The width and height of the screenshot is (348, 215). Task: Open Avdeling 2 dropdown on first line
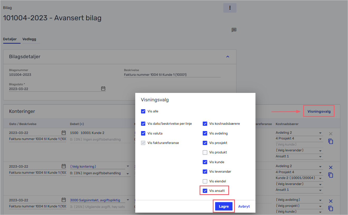(299, 133)
